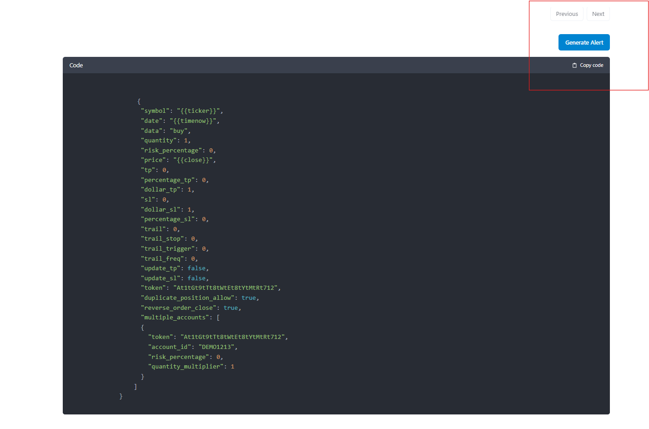Viewport: 649px width, 429px height.
Task: Click the "sl": 0 line
Action: pyautogui.click(x=155, y=200)
